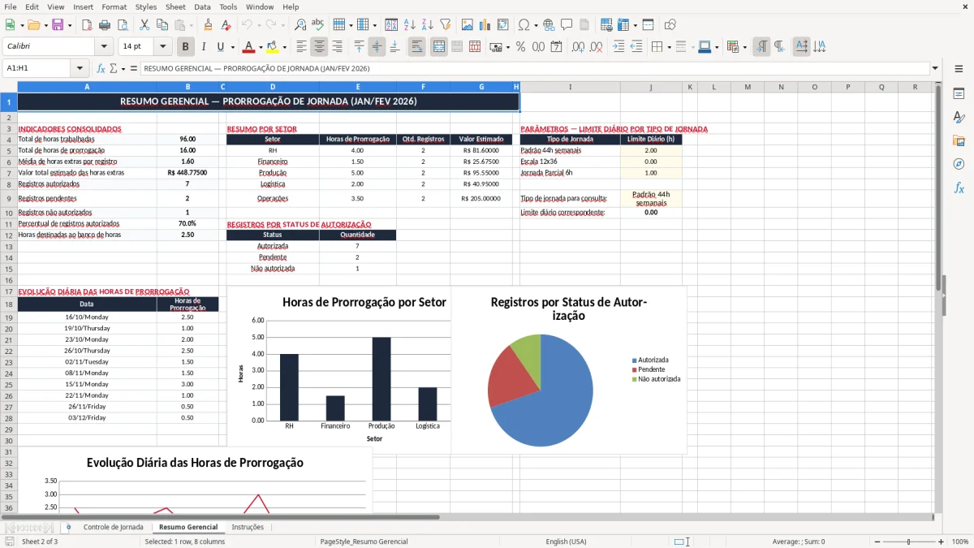
Task: Click the yellow Background Color swatch
Action: [x=273, y=47]
